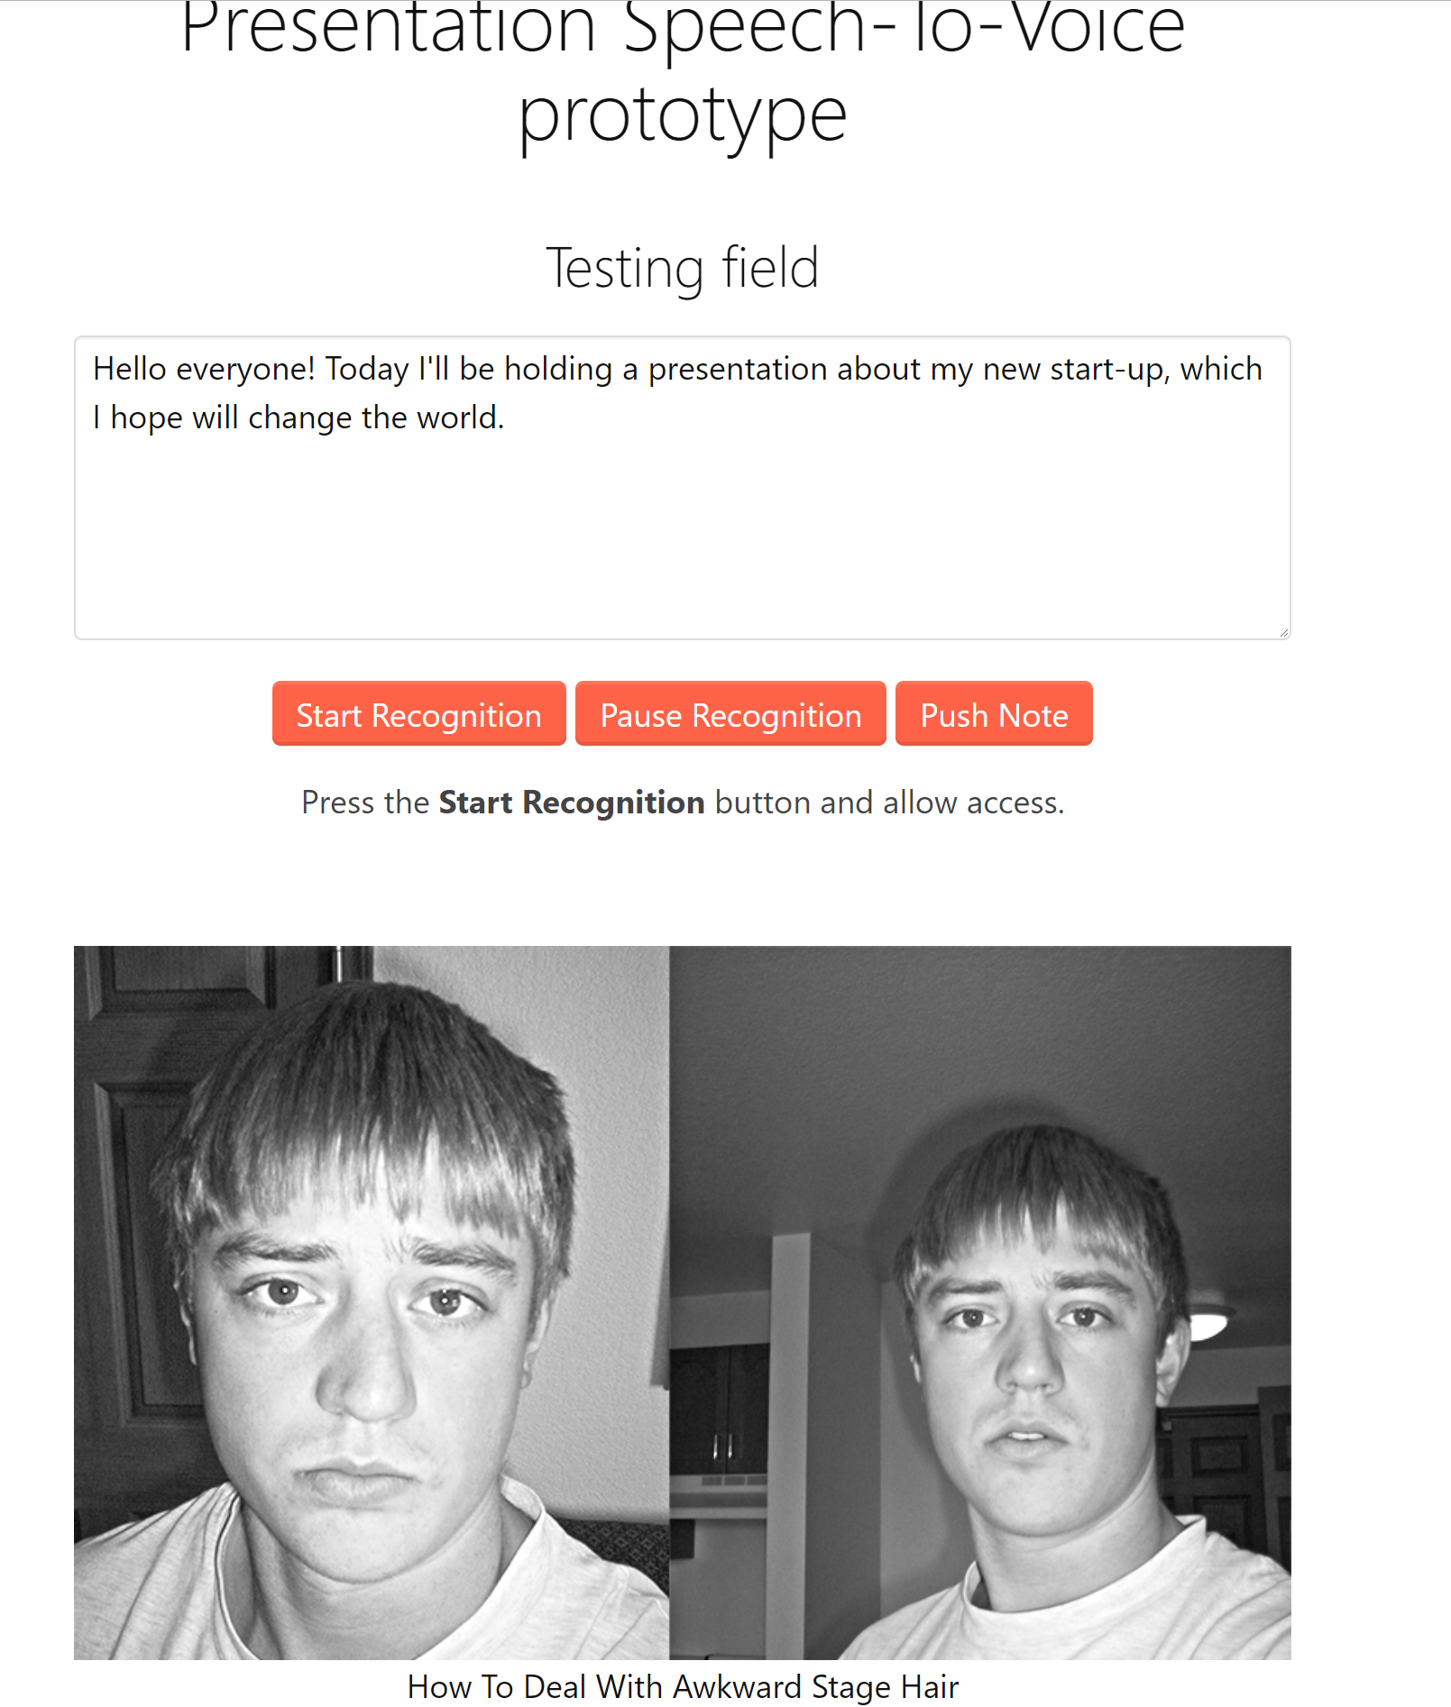This screenshot has width=1451, height=1707.
Task: Grab the textarea resize grip
Action: click(x=1283, y=632)
